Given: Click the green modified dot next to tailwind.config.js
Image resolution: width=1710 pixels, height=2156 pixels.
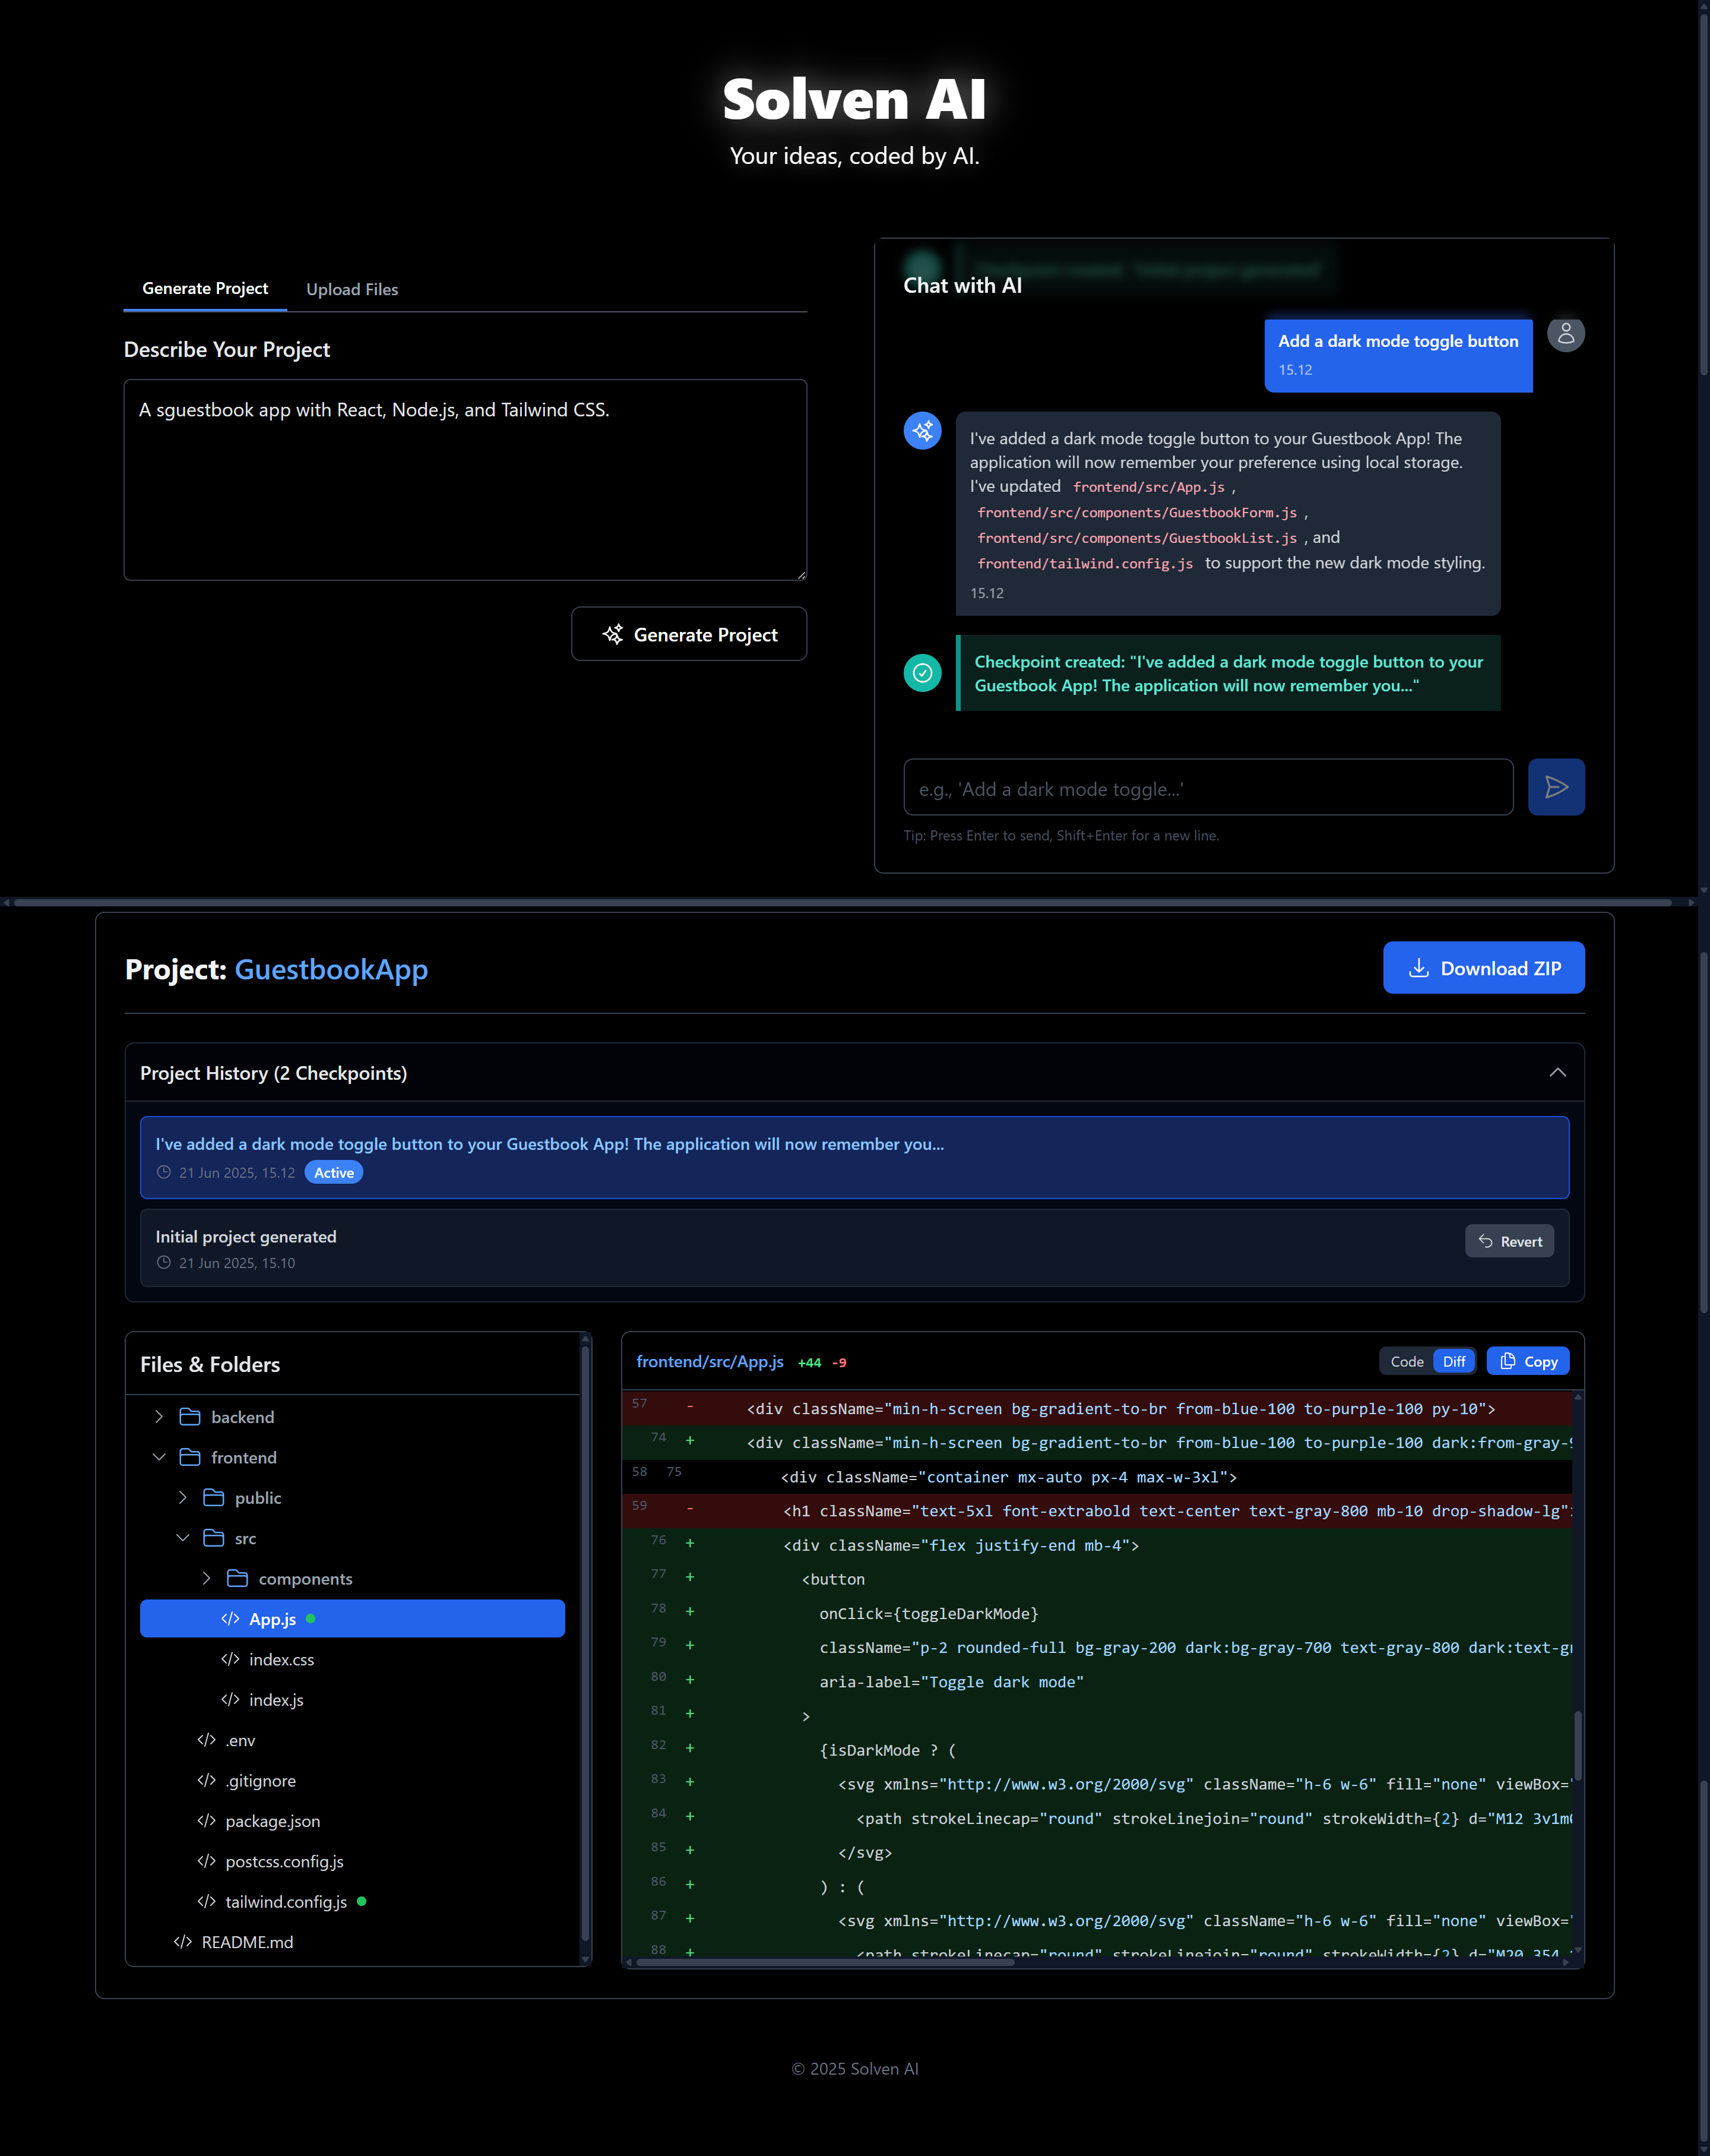Looking at the screenshot, I should point(362,1901).
